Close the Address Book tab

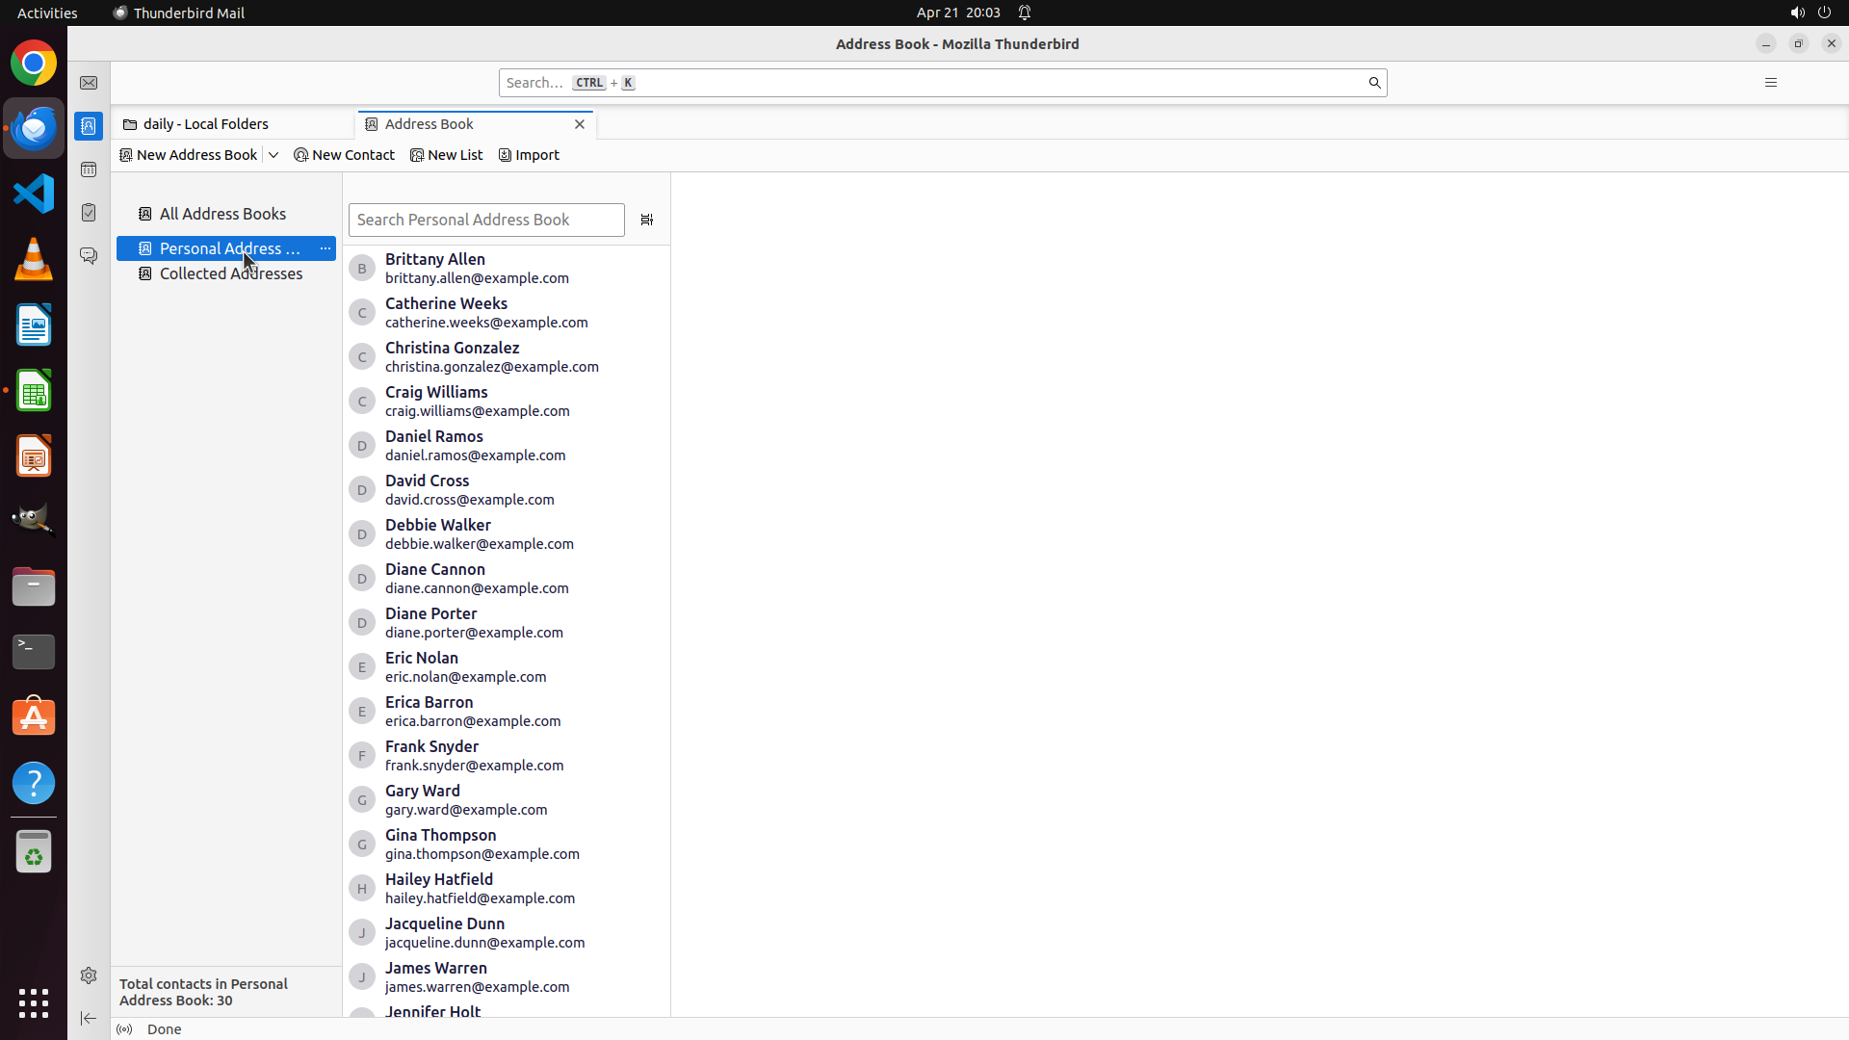tap(580, 124)
